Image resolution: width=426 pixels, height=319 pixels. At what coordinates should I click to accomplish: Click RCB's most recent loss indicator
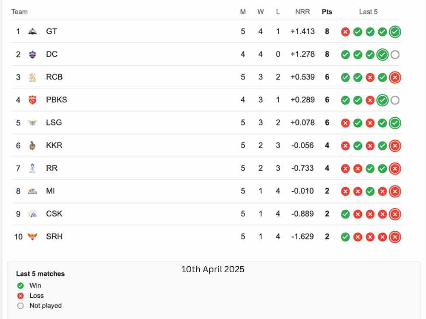395,77
